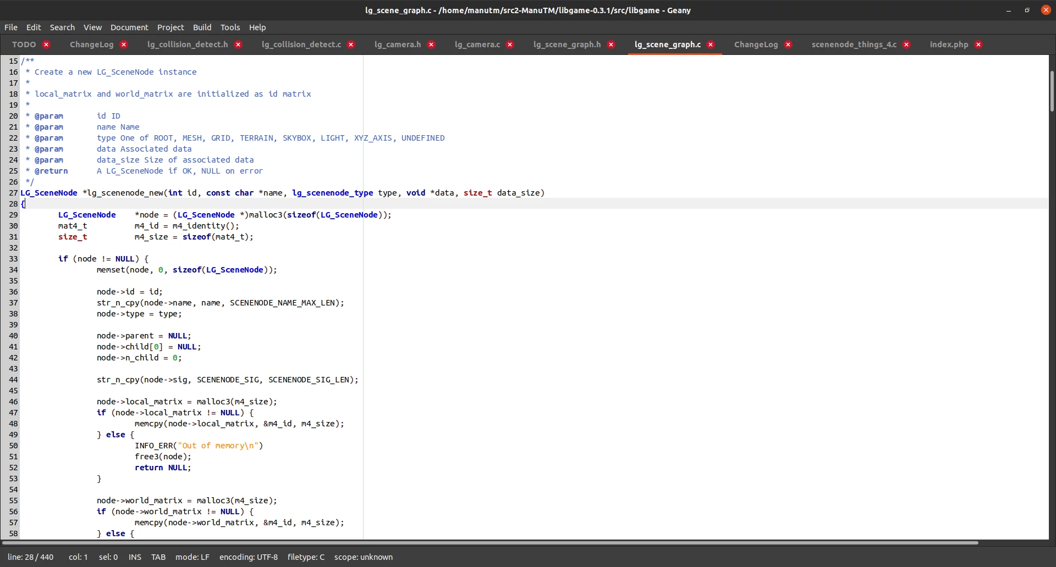Minimize the Geany window
This screenshot has width=1056, height=567.
click(x=1009, y=10)
